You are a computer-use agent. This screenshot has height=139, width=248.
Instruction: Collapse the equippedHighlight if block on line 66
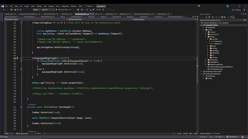[x=21, y=58]
